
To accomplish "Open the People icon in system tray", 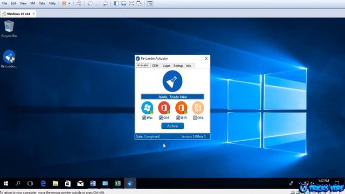I will (291, 183).
